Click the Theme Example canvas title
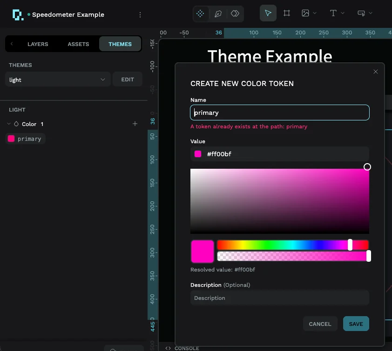 (270, 56)
